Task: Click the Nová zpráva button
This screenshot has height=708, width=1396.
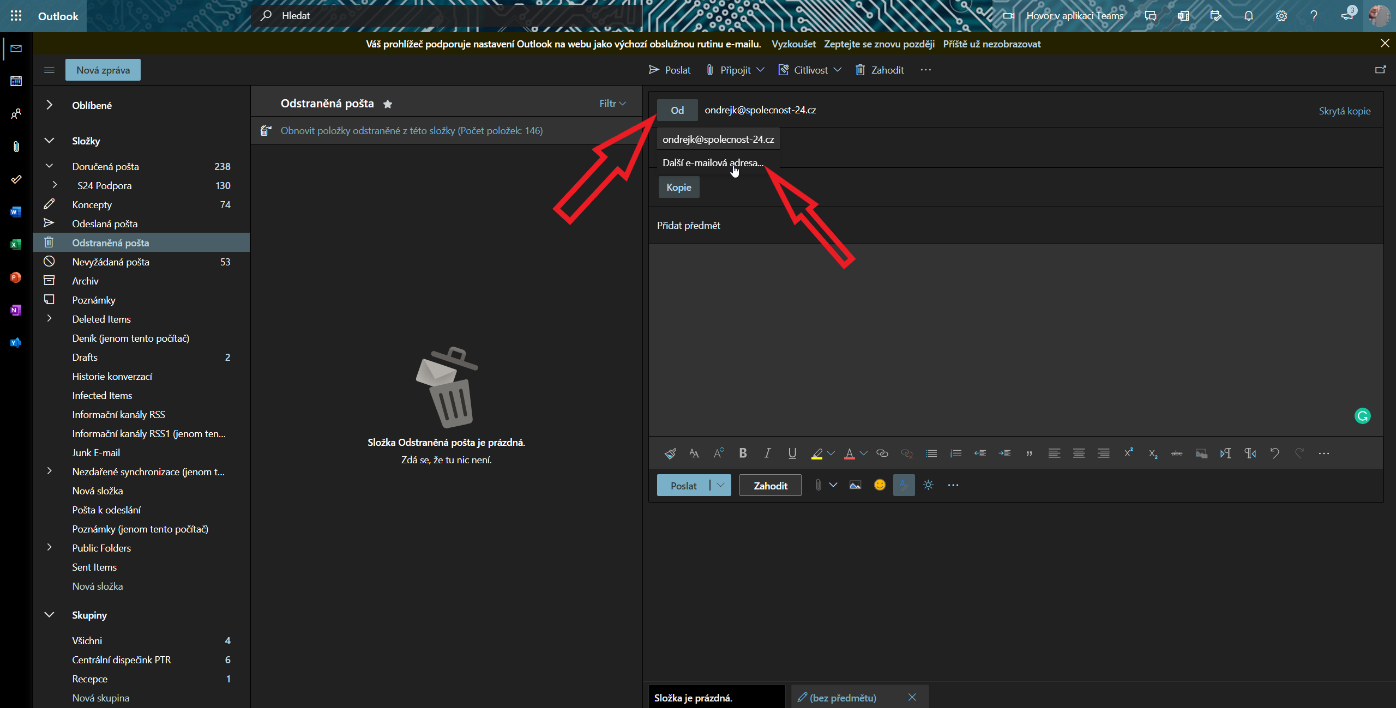Action: coord(103,70)
